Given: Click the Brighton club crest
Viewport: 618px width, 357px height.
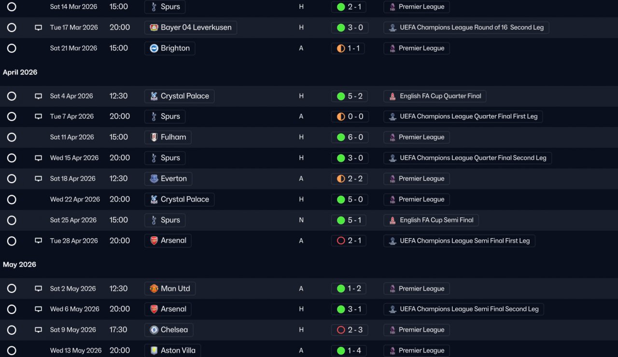Looking at the screenshot, I should (x=154, y=48).
